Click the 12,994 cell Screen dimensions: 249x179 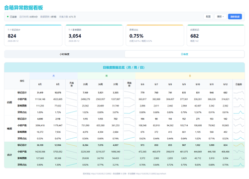58,145
